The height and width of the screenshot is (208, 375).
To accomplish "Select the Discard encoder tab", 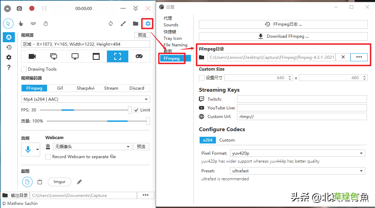I will [137, 88].
